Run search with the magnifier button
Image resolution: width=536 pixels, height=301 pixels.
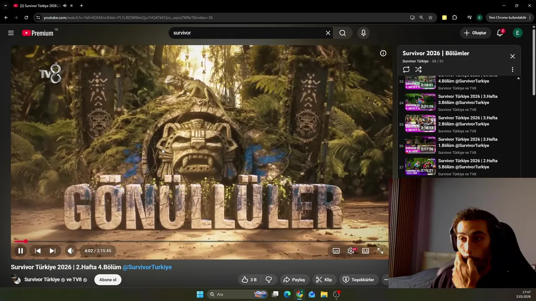343,33
